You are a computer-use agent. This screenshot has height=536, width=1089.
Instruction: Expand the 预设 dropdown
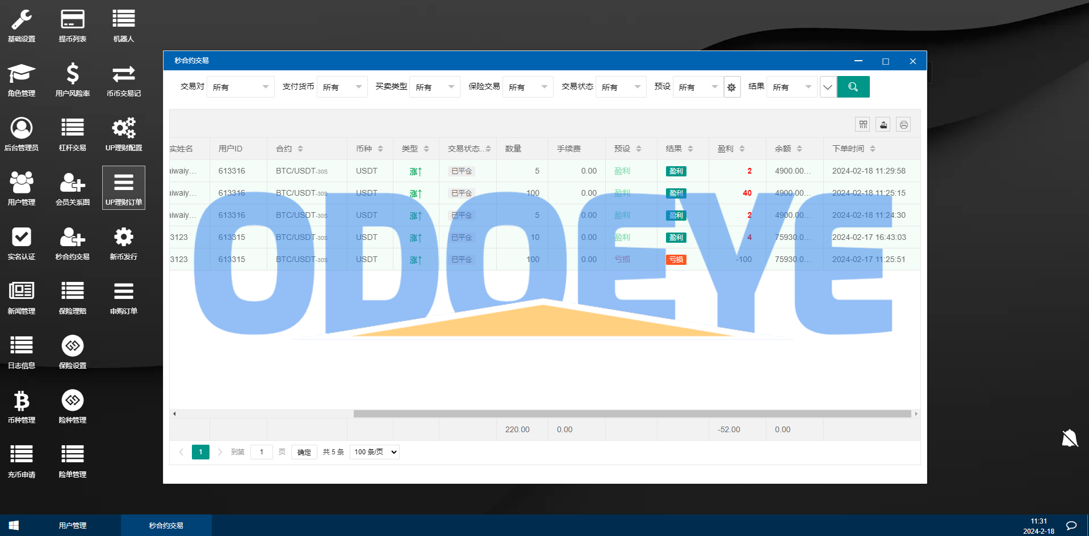pos(698,87)
